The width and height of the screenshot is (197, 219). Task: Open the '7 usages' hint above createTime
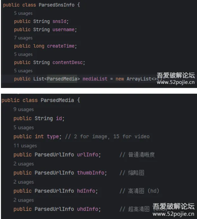[x=23, y=38]
